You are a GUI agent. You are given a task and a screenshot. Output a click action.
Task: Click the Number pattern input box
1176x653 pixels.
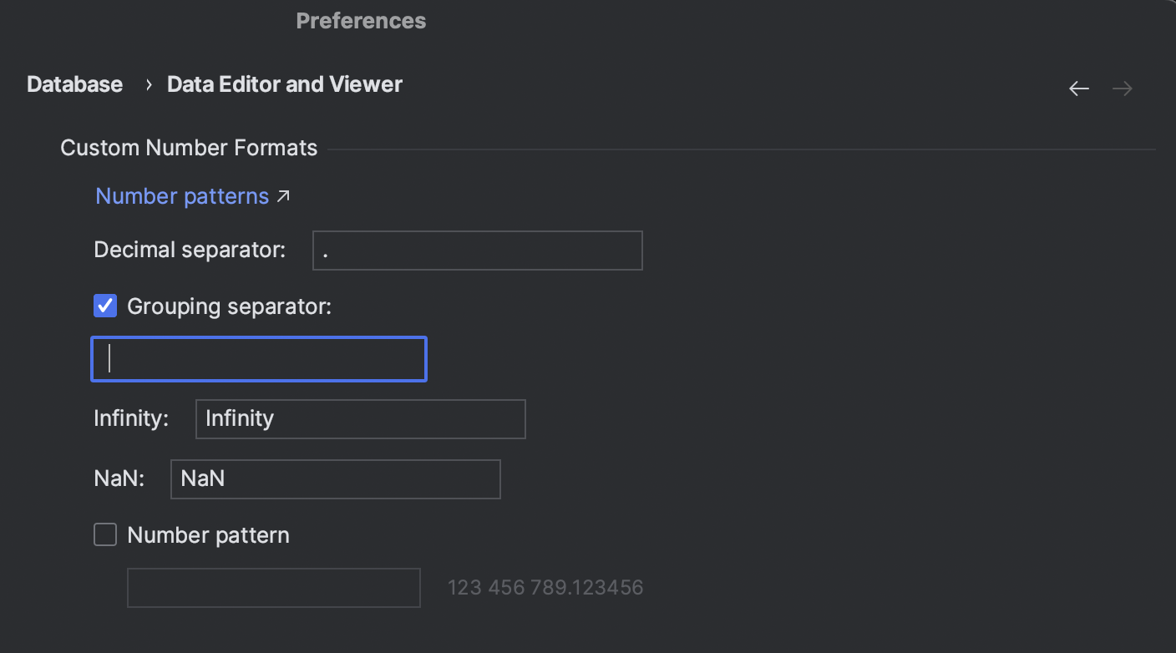(x=273, y=588)
